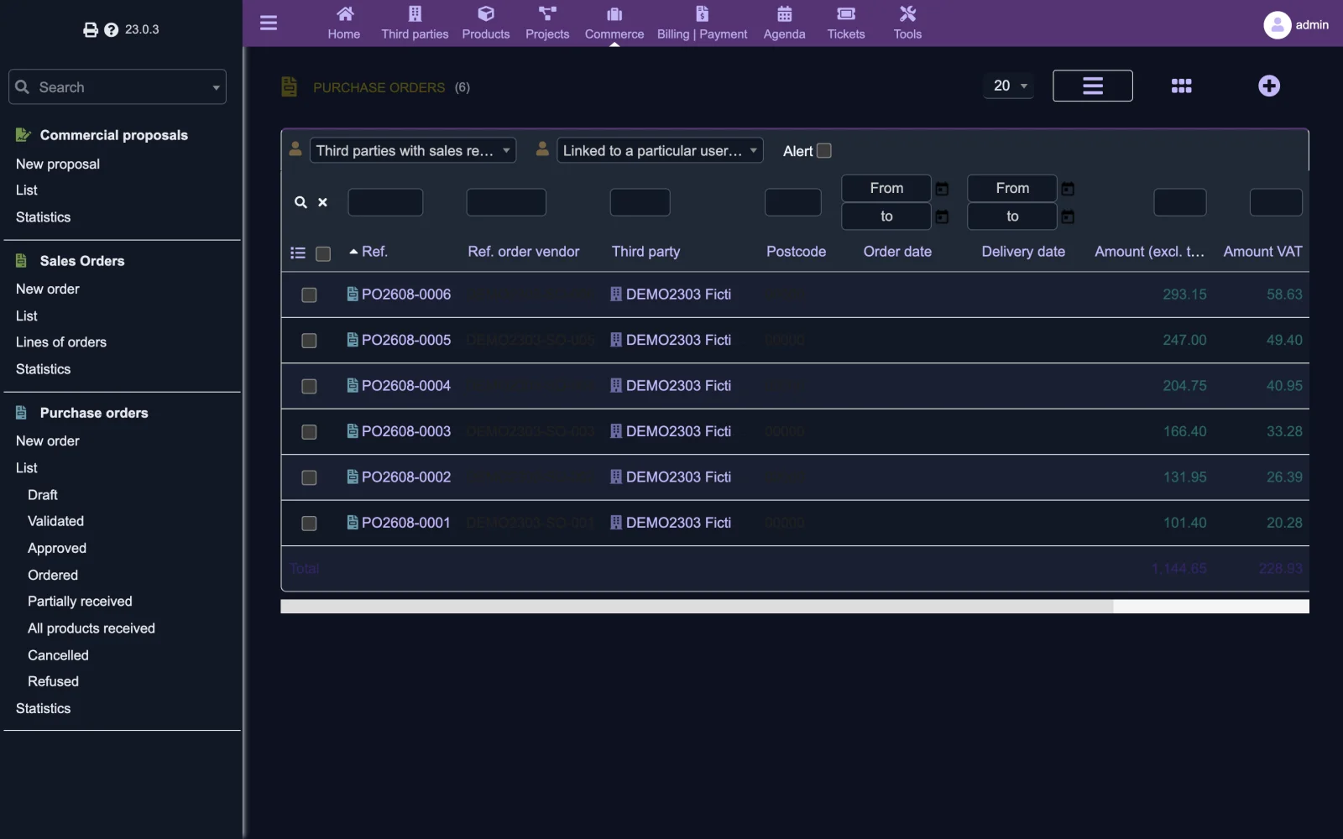Toggle select-all checkbox in header row
The image size is (1343, 839).
pyautogui.click(x=323, y=253)
